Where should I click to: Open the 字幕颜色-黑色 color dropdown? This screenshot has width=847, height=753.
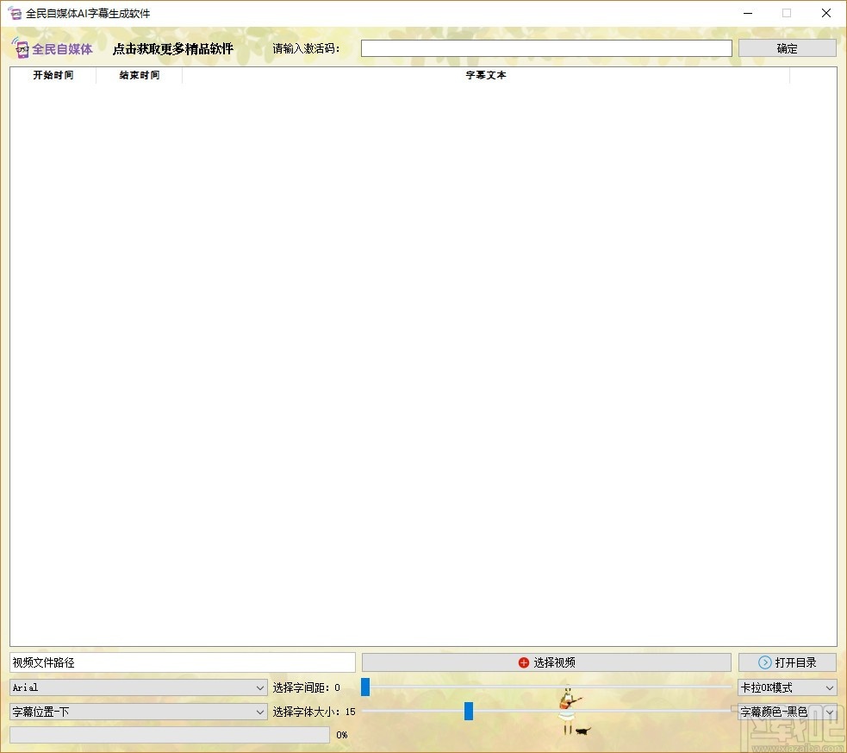tap(830, 712)
